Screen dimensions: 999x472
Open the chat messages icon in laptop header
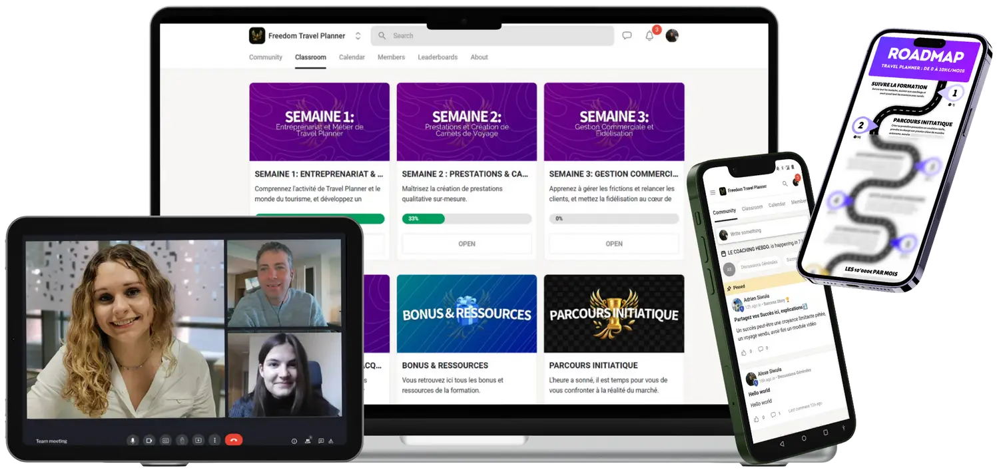click(x=627, y=36)
